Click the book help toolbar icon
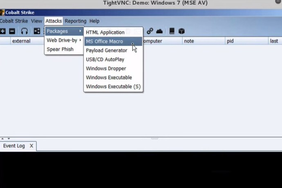This screenshot has width=282, height=188. click(172, 31)
